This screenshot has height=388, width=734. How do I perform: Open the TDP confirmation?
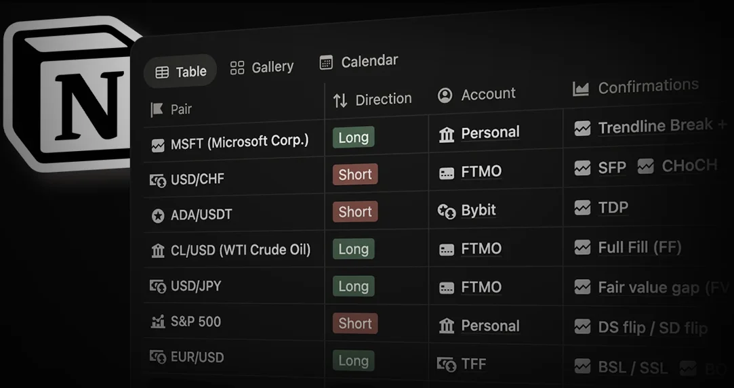coord(613,208)
